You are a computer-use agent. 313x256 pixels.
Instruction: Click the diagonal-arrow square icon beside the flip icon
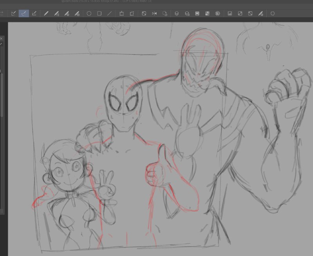[x=144, y=14]
